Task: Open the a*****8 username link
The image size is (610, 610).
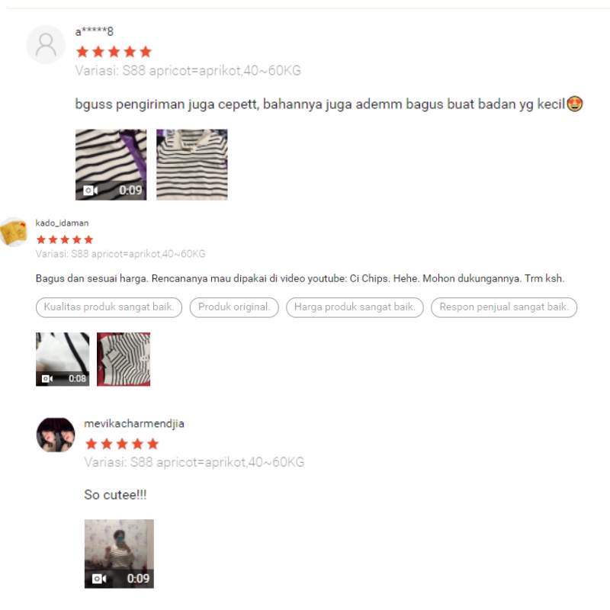Action: 94,31
